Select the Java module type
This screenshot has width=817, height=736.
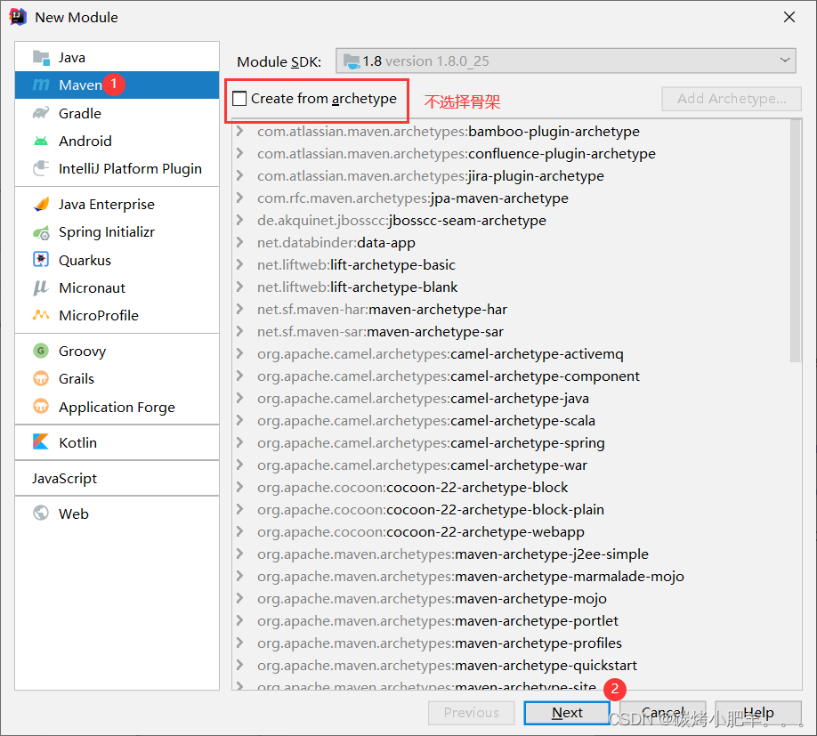pos(117,57)
